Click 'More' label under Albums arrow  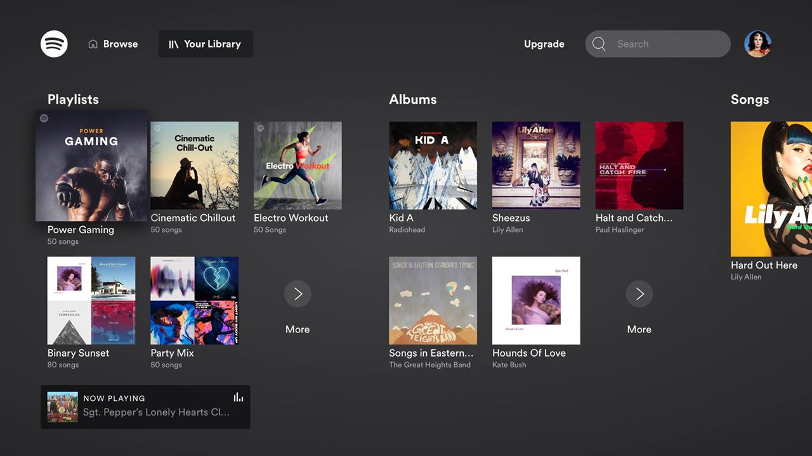coord(639,329)
